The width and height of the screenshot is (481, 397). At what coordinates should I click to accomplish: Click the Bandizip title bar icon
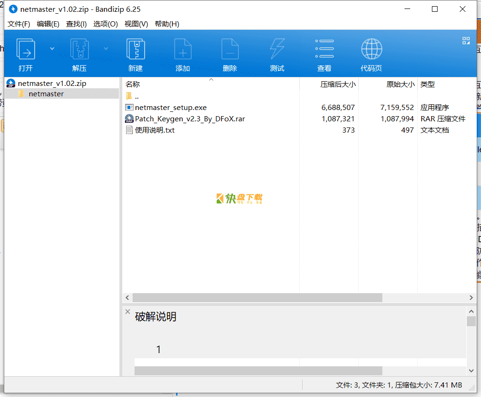pyautogui.click(x=13, y=9)
